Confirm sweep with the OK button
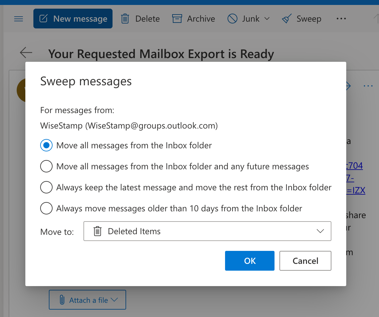Screen dimensions: 379x317 (249, 261)
